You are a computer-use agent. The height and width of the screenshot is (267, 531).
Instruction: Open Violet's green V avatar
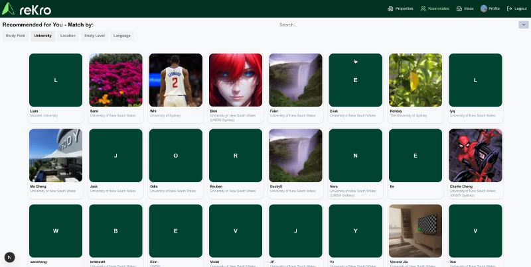(236, 231)
